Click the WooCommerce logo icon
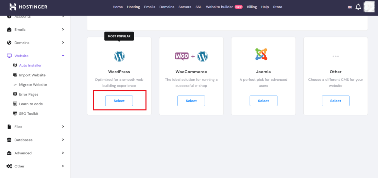 (191, 56)
